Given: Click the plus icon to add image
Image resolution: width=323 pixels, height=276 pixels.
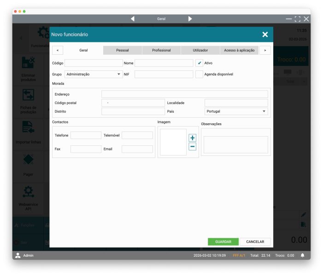Looking at the screenshot, I should (192, 138).
